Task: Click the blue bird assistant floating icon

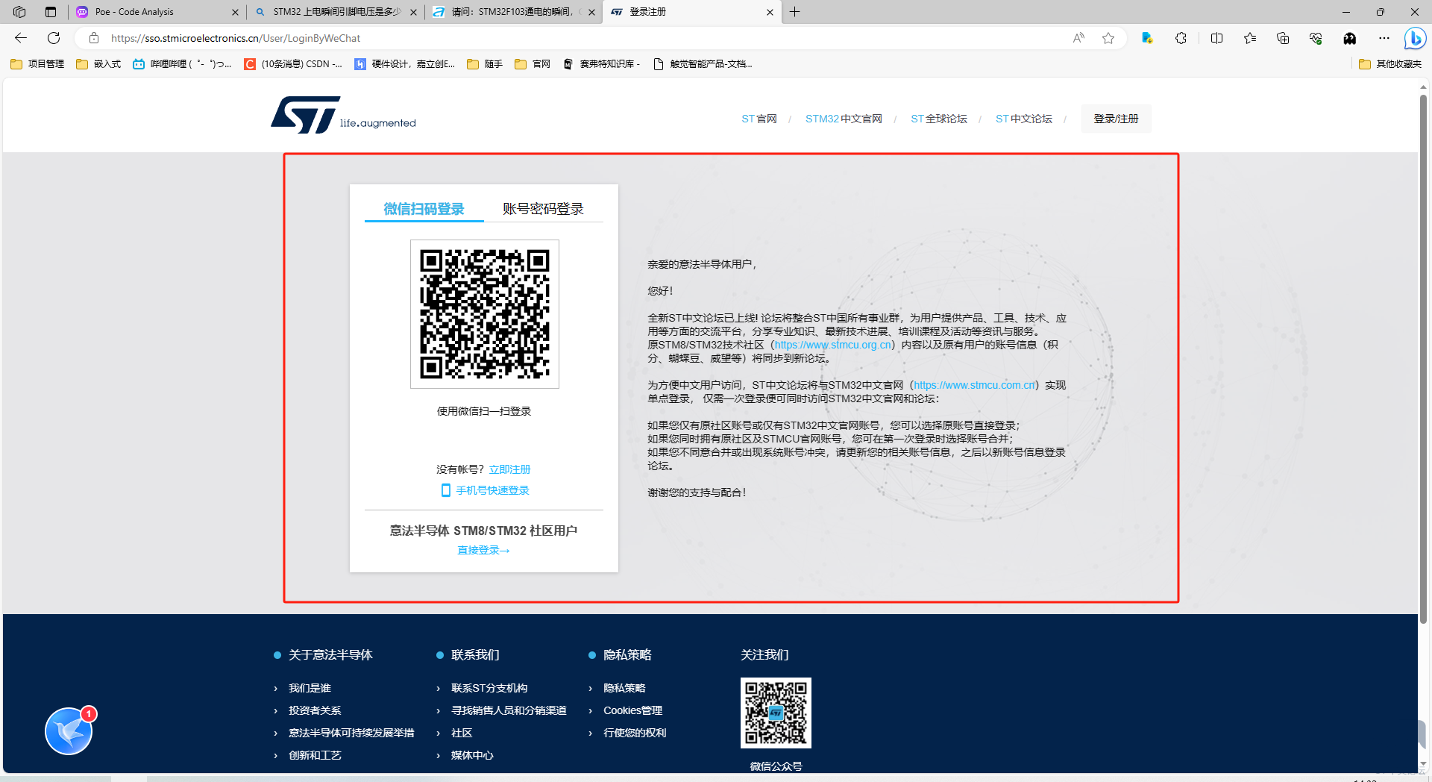Action: pyautogui.click(x=69, y=731)
